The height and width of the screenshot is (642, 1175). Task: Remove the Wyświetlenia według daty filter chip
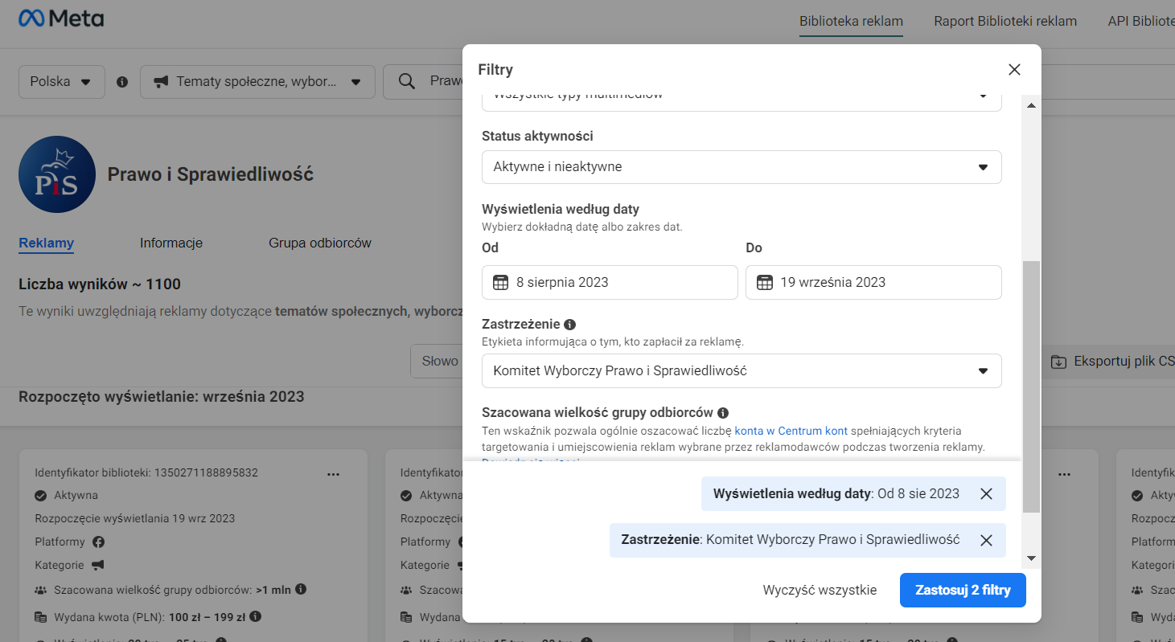click(x=986, y=494)
